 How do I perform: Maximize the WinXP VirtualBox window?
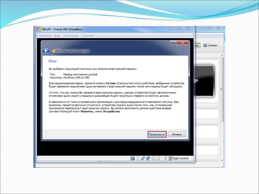pyautogui.click(x=179, y=28)
